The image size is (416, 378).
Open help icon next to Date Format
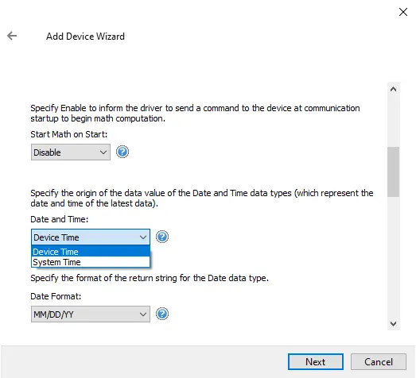162,314
